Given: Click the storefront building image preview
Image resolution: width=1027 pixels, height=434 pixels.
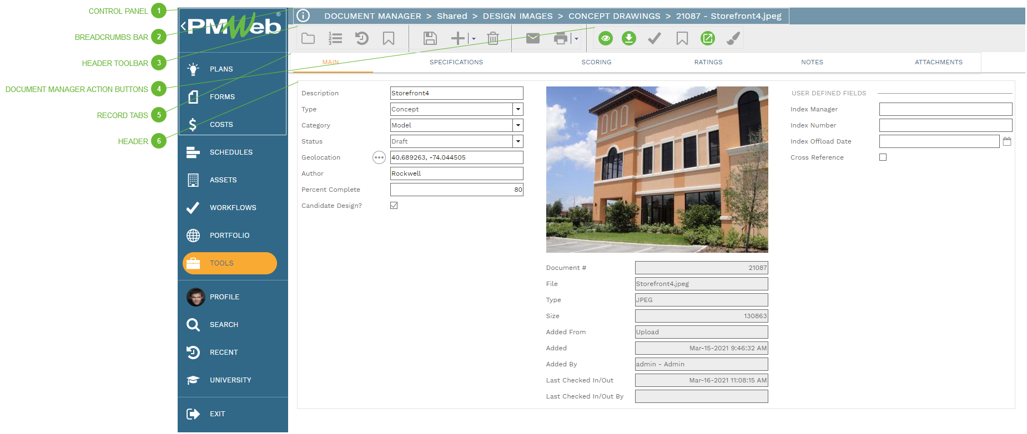Looking at the screenshot, I should point(657,169).
